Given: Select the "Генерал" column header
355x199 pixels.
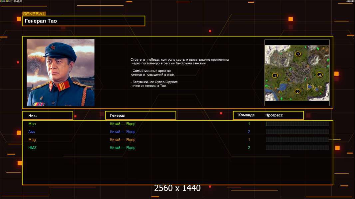Looking at the screenshot, I should (x=141, y=115).
